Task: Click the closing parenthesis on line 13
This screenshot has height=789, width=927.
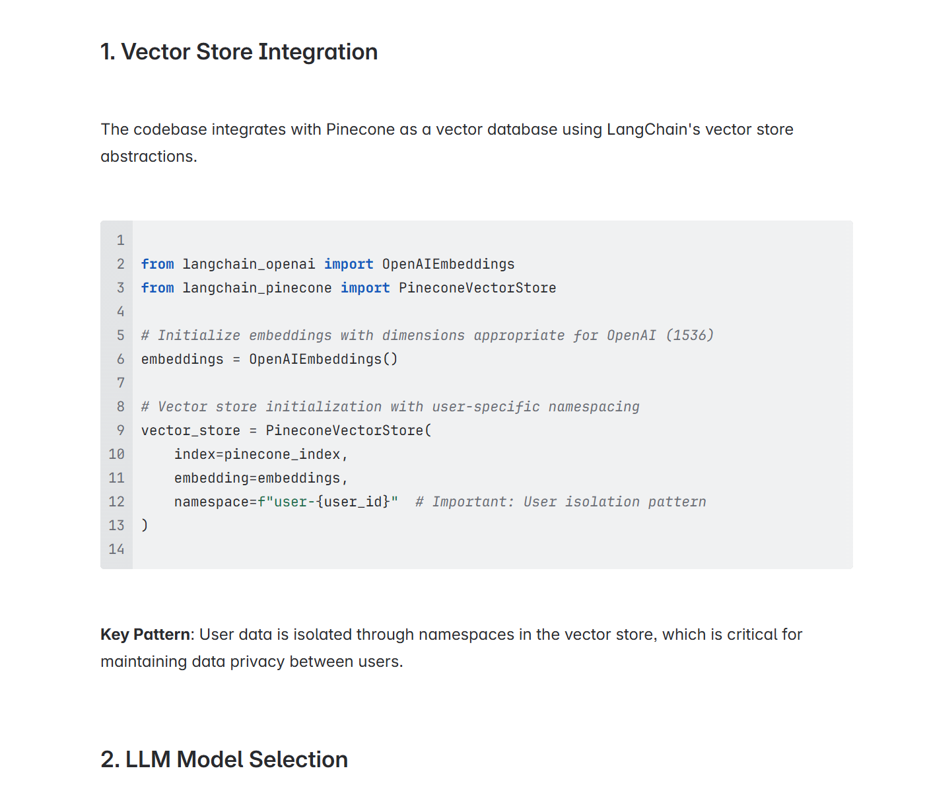Action: pos(145,526)
